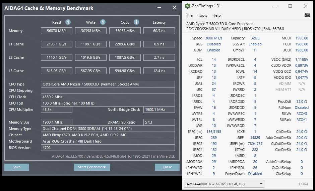
Task: Open the File menu in ZenTimings
Action: 189,15
